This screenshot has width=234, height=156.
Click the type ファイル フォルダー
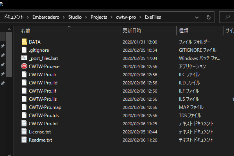[194, 42]
